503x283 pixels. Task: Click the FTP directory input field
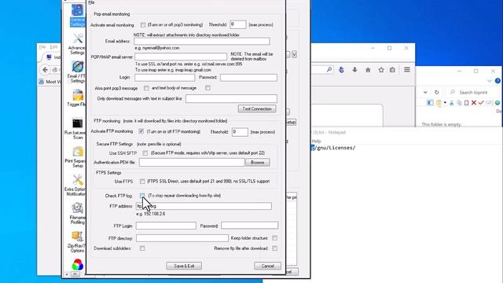(182, 238)
